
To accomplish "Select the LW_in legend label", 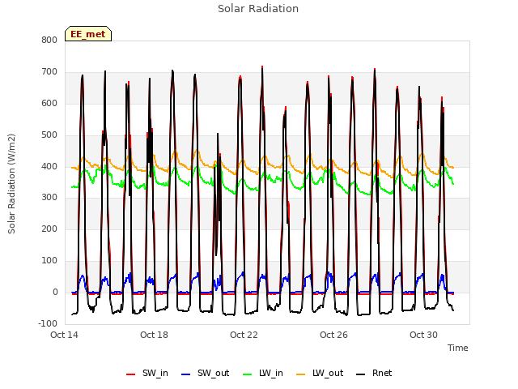I will pos(271,373).
